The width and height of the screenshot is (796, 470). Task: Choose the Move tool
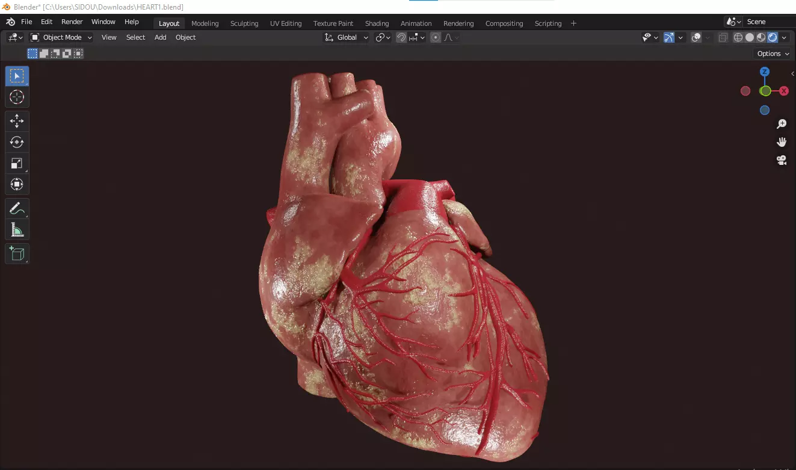click(x=17, y=121)
